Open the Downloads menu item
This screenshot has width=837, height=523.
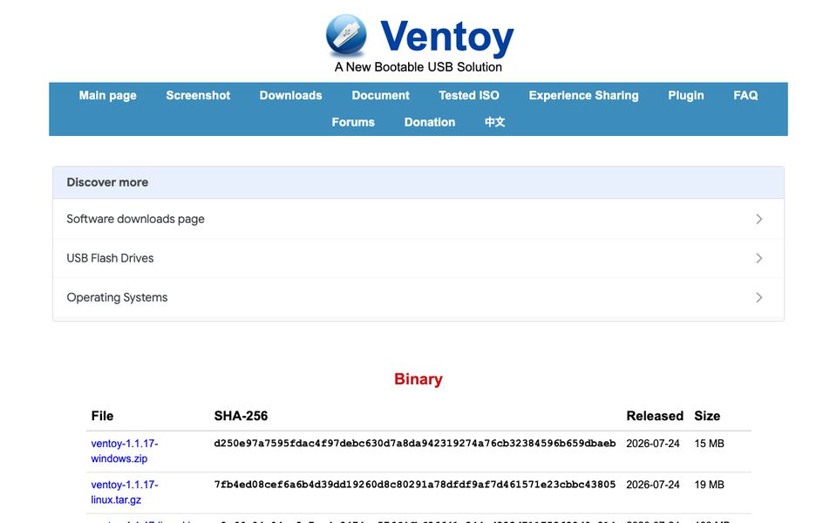291,96
